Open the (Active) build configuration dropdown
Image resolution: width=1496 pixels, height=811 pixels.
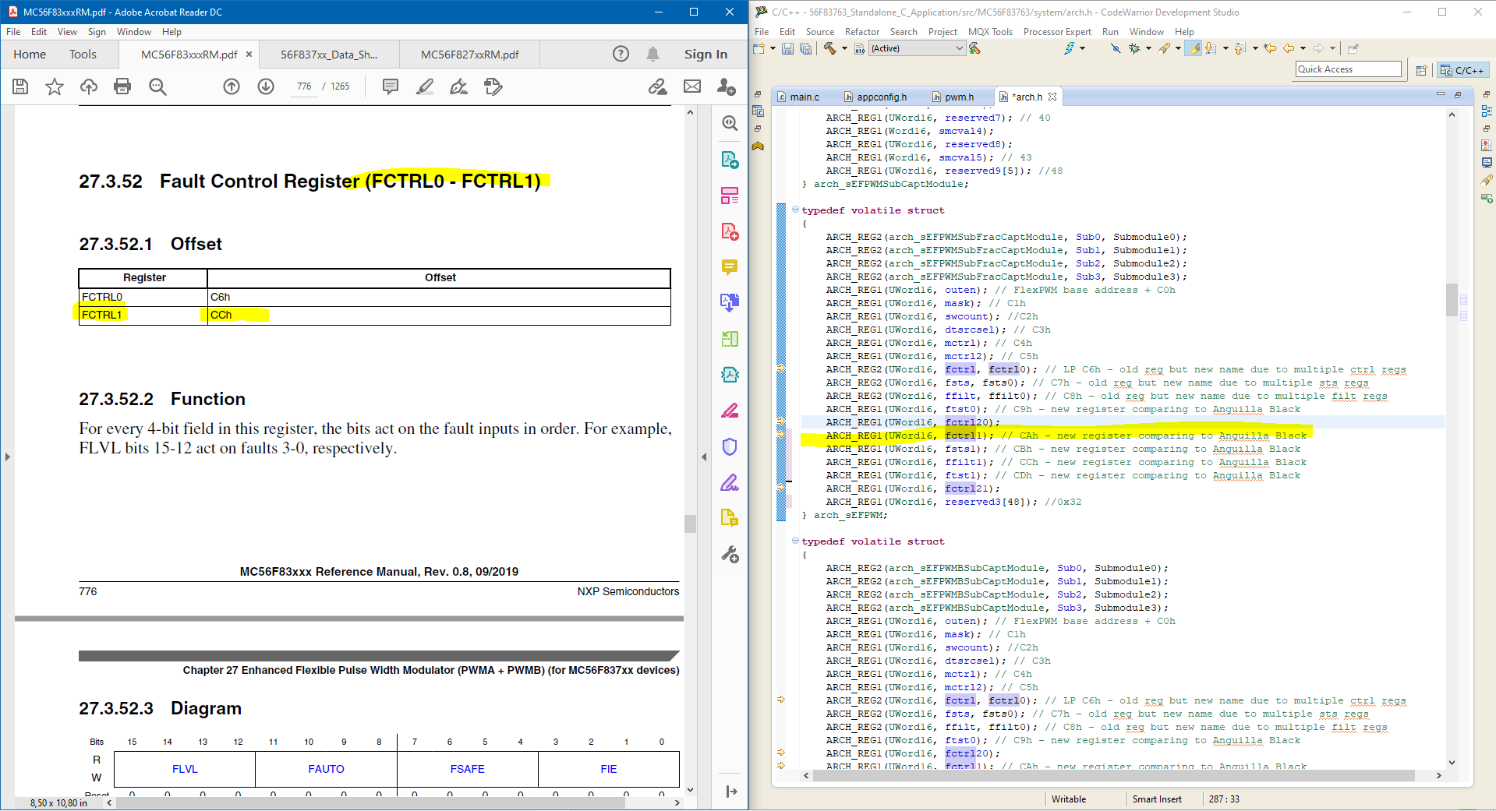[x=917, y=48]
